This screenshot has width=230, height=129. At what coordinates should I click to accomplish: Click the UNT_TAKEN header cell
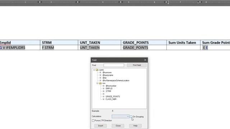[x=100, y=43]
